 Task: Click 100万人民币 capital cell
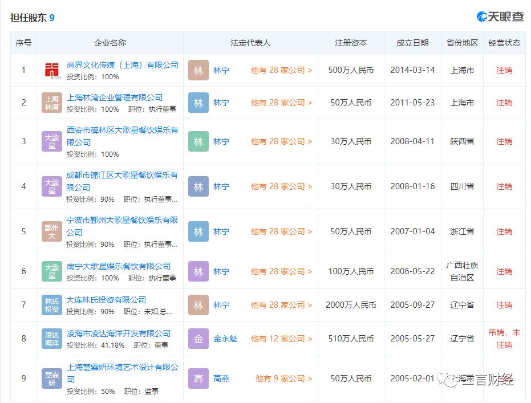351,271
